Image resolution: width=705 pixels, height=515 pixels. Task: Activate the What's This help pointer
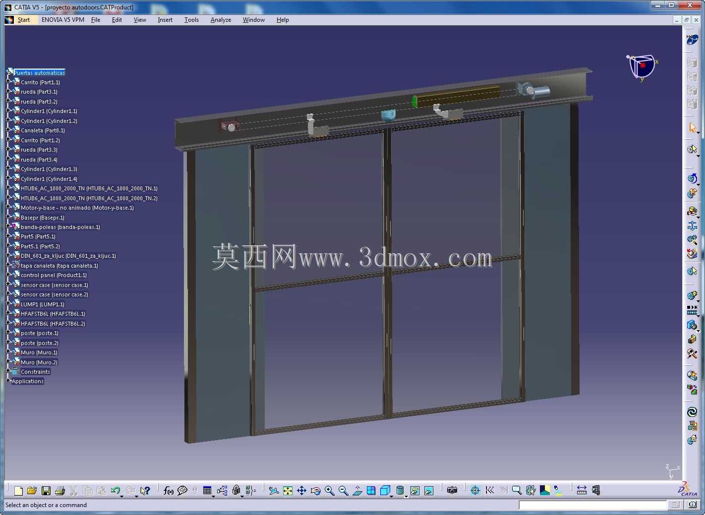click(x=145, y=491)
